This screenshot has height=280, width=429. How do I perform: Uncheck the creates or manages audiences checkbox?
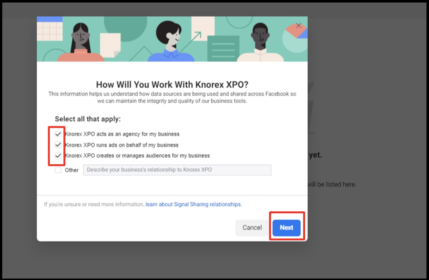click(58, 156)
